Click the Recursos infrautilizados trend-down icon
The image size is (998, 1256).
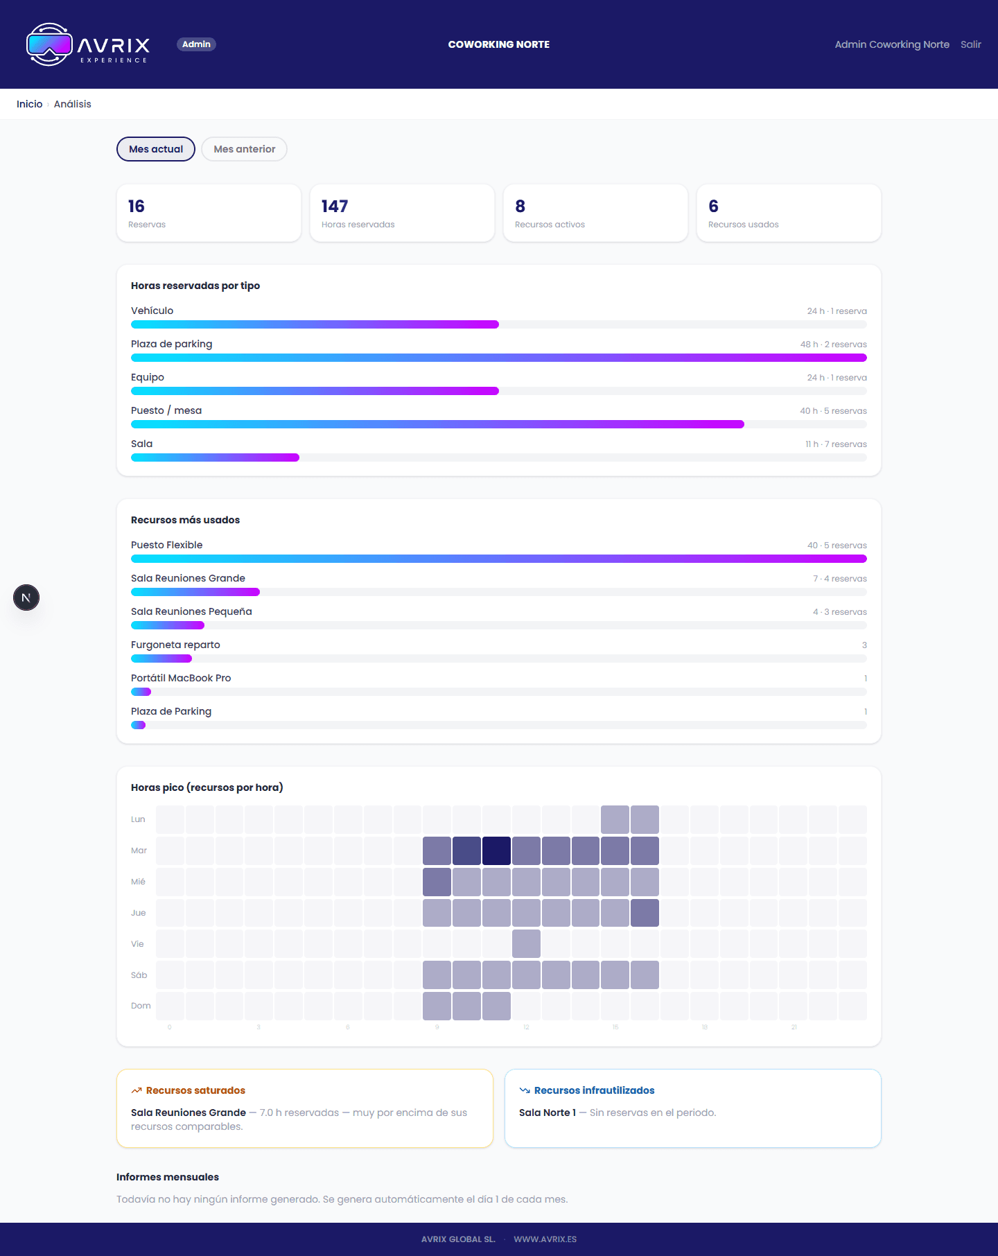[525, 1090]
